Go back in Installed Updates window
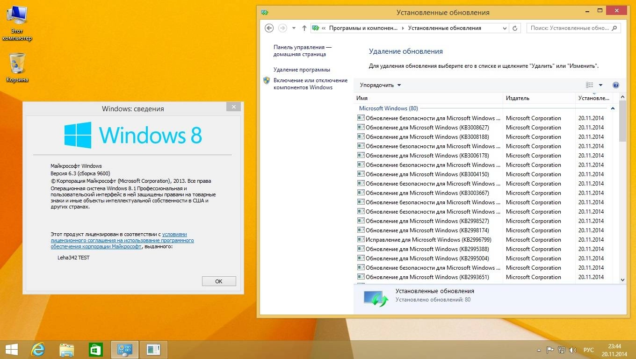636x359 pixels. point(269,28)
